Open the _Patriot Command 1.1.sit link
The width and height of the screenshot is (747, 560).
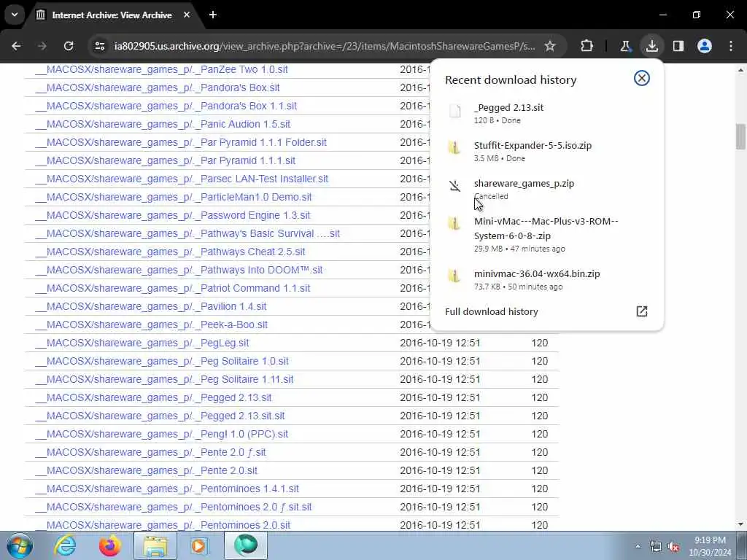tap(172, 288)
